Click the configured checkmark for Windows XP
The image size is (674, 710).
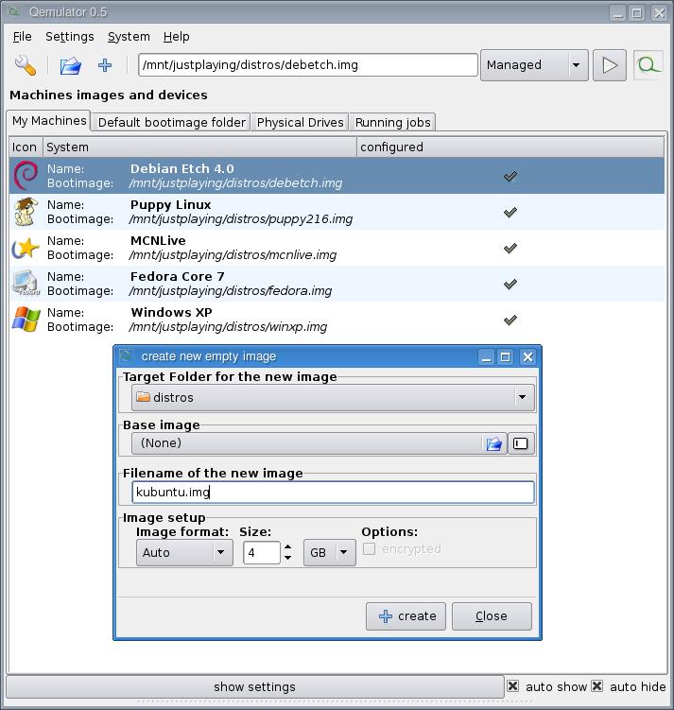click(510, 320)
